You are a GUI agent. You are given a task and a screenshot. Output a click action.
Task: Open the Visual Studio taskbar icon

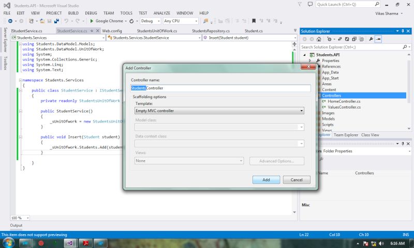tap(70, 243)
